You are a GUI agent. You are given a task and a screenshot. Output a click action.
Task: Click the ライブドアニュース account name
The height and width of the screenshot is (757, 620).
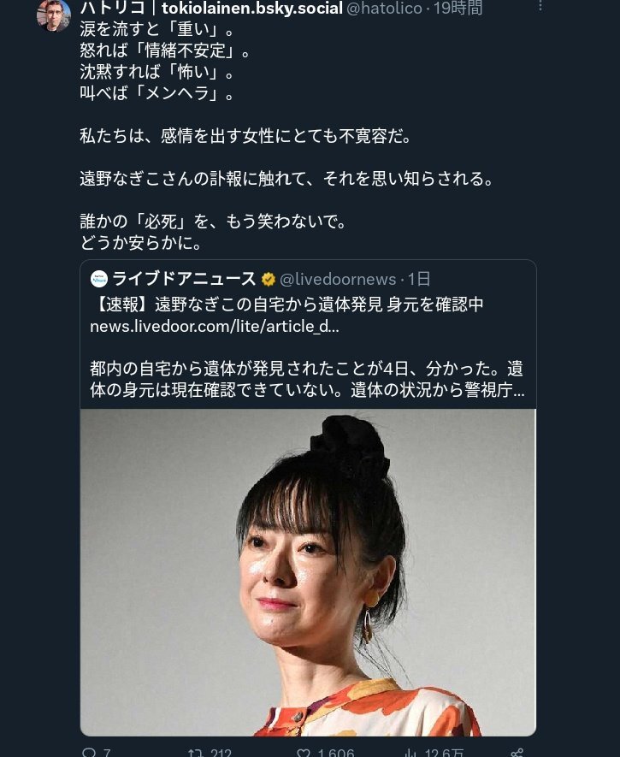pyautogui.click(x=184, y=279)
